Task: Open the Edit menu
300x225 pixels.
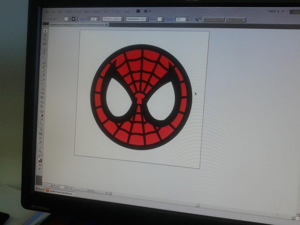Action: 60,12
